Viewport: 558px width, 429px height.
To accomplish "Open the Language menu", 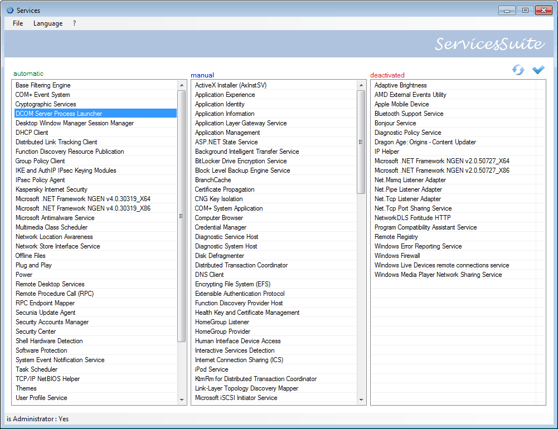I will [47, 23].
